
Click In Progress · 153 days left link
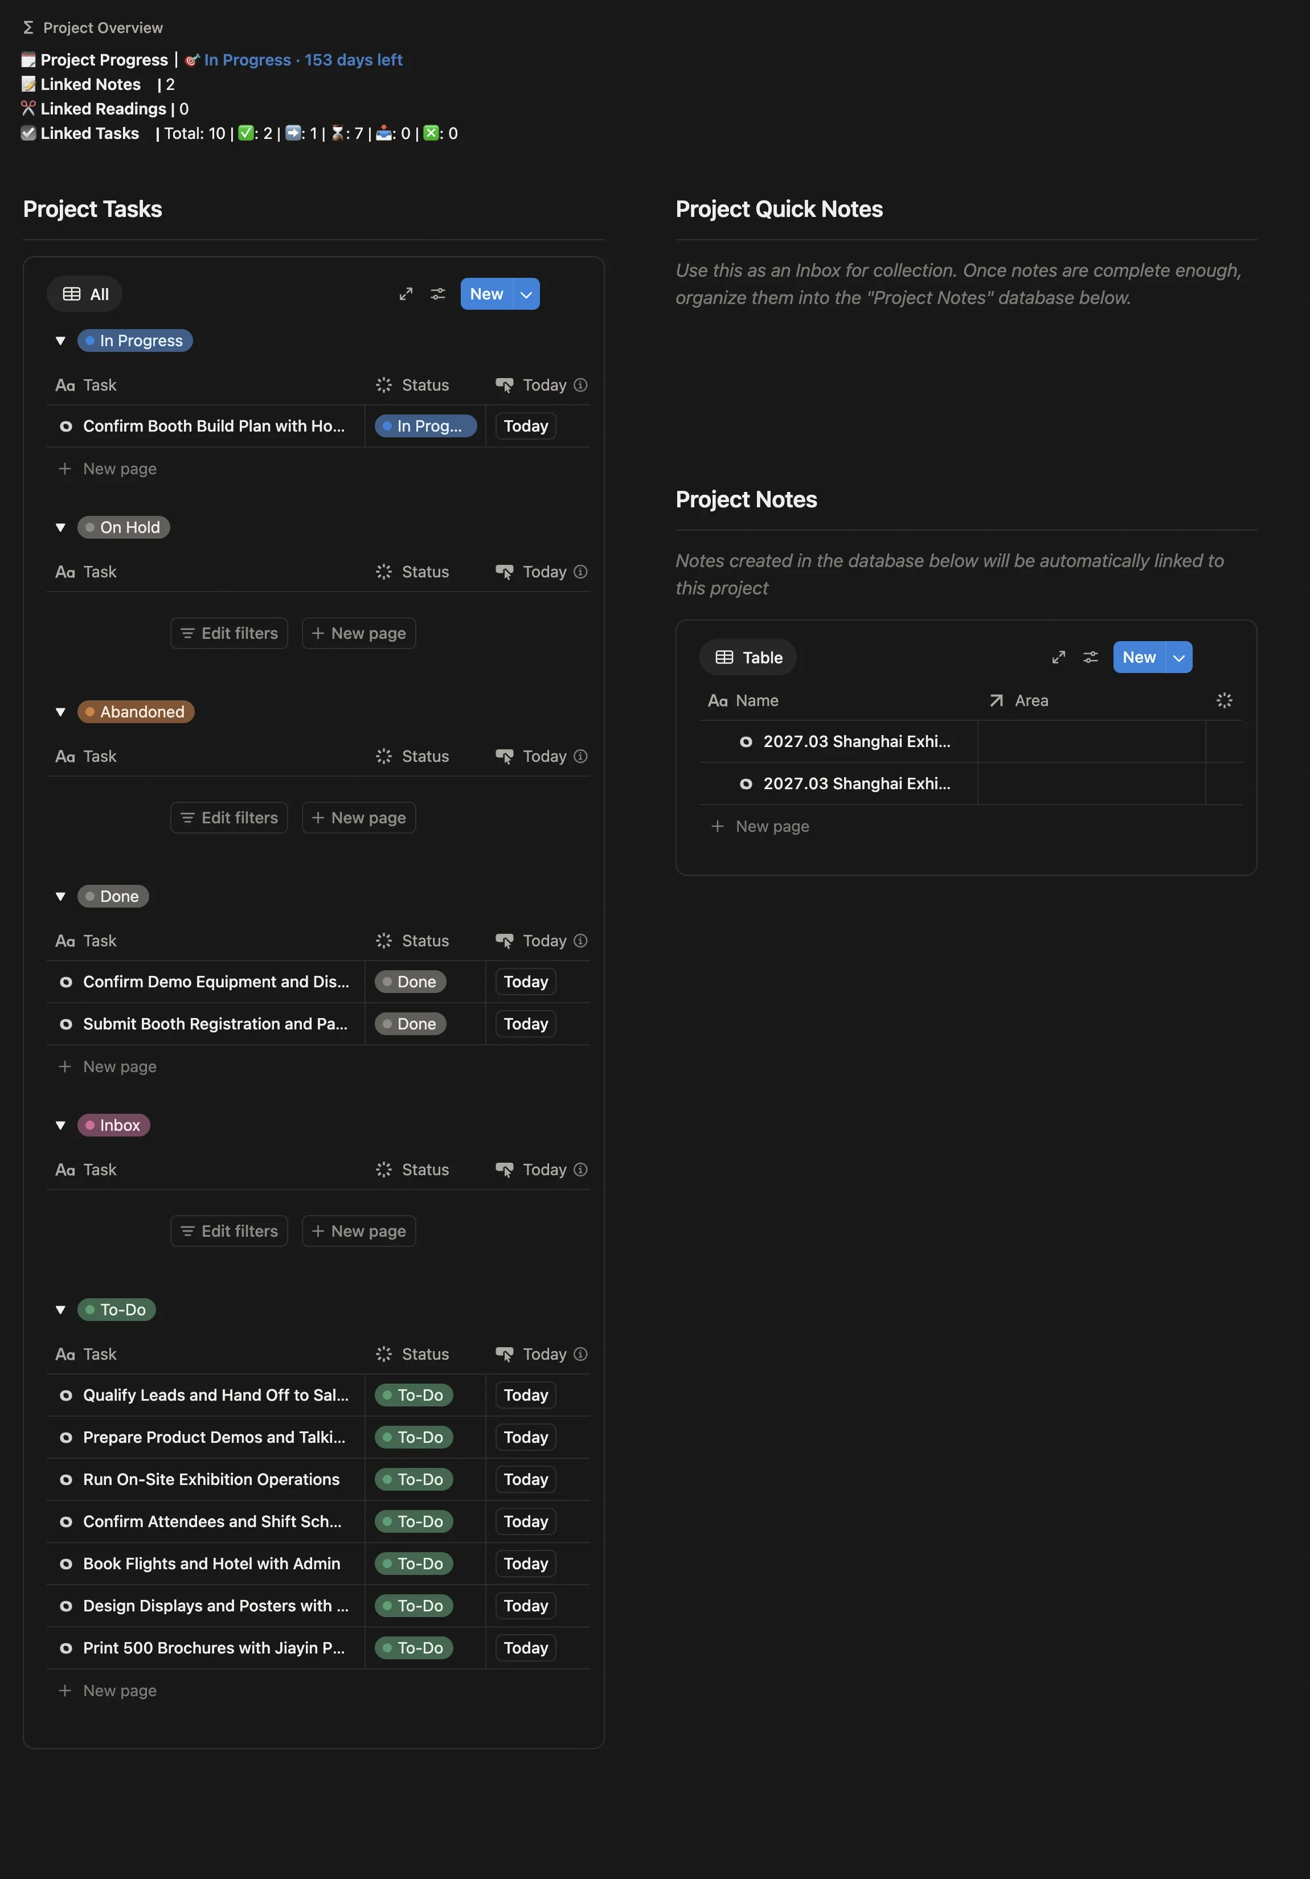pyautogui.click(x=303, y=60)
